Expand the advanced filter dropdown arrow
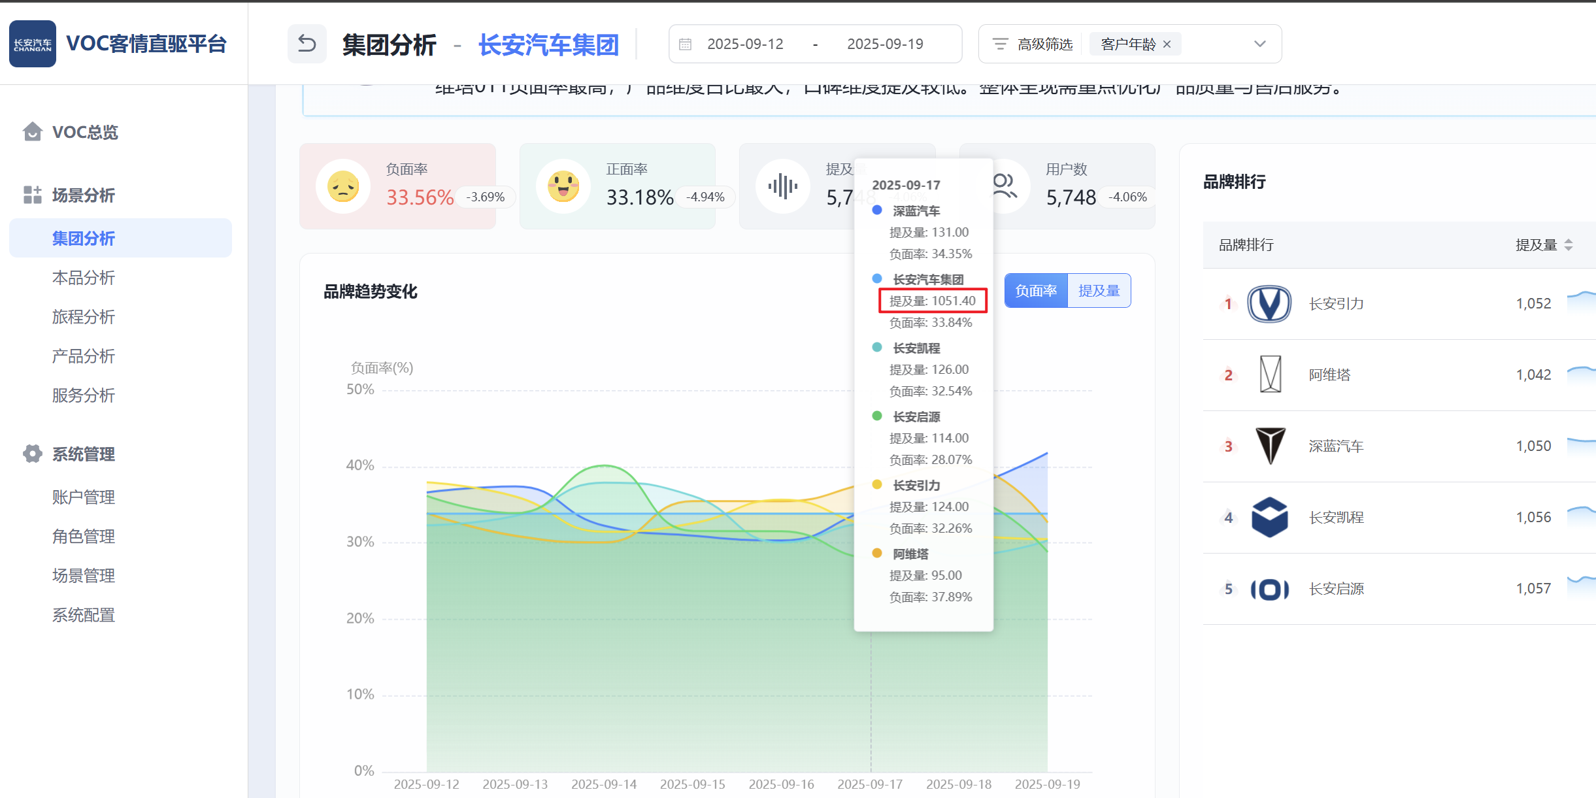Image resolution: width=1596 pixels, height=798 pixels. tap(1260, 44)
